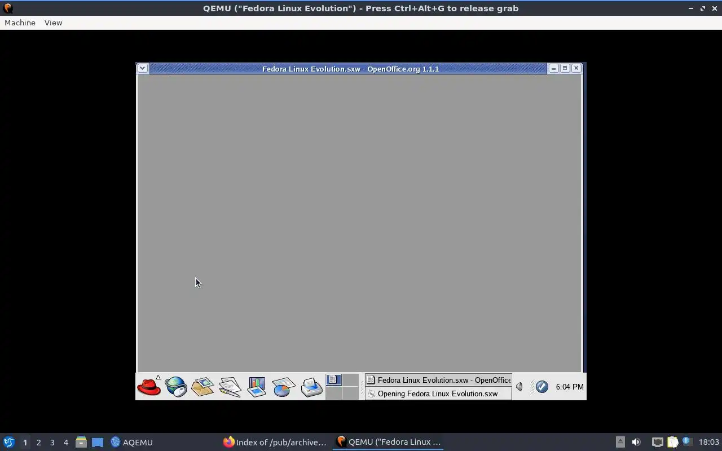Click the 6:04 PM panel clock
Image resolution: width=722 pixels, height=451 pixels.
[570, 387]
